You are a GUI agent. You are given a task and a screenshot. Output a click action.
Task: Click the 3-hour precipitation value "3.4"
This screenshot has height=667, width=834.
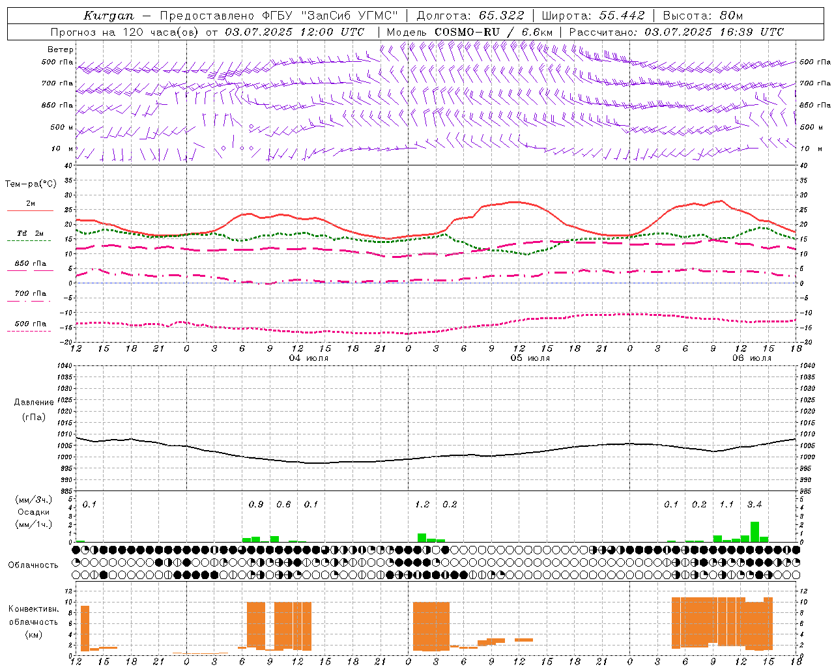755,505
